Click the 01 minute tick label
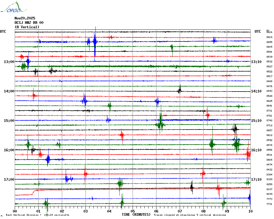This screenshot has height=219, width=274. pyautogui.click(x=38, y=211)
